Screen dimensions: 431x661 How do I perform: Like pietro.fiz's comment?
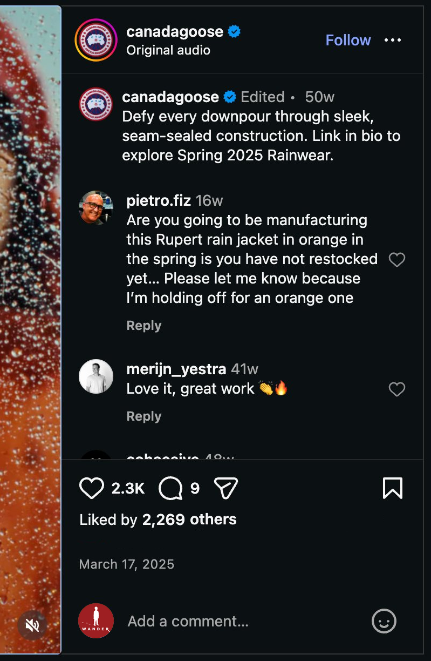(x=397, y=260)
